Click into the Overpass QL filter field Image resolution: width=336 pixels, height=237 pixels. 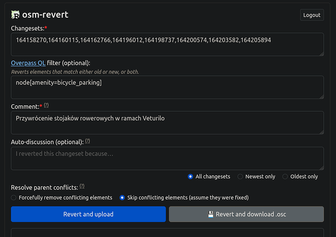click(168, 87)
